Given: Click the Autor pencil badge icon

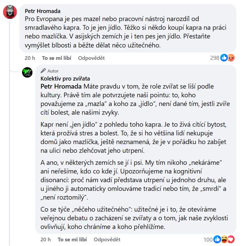Looking at the screenshot, I should [x=43, y=71].
